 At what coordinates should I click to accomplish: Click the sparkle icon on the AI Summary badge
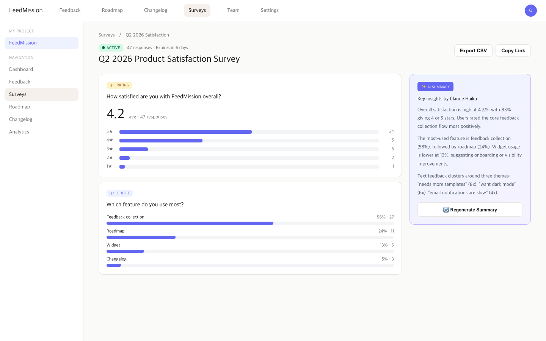[424, 86]
